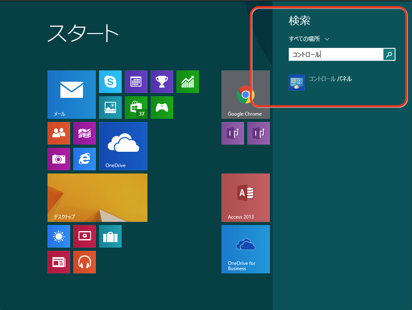Open the コントロール パネル search result
The image size is (412, 310).
(x=320, y=82)
